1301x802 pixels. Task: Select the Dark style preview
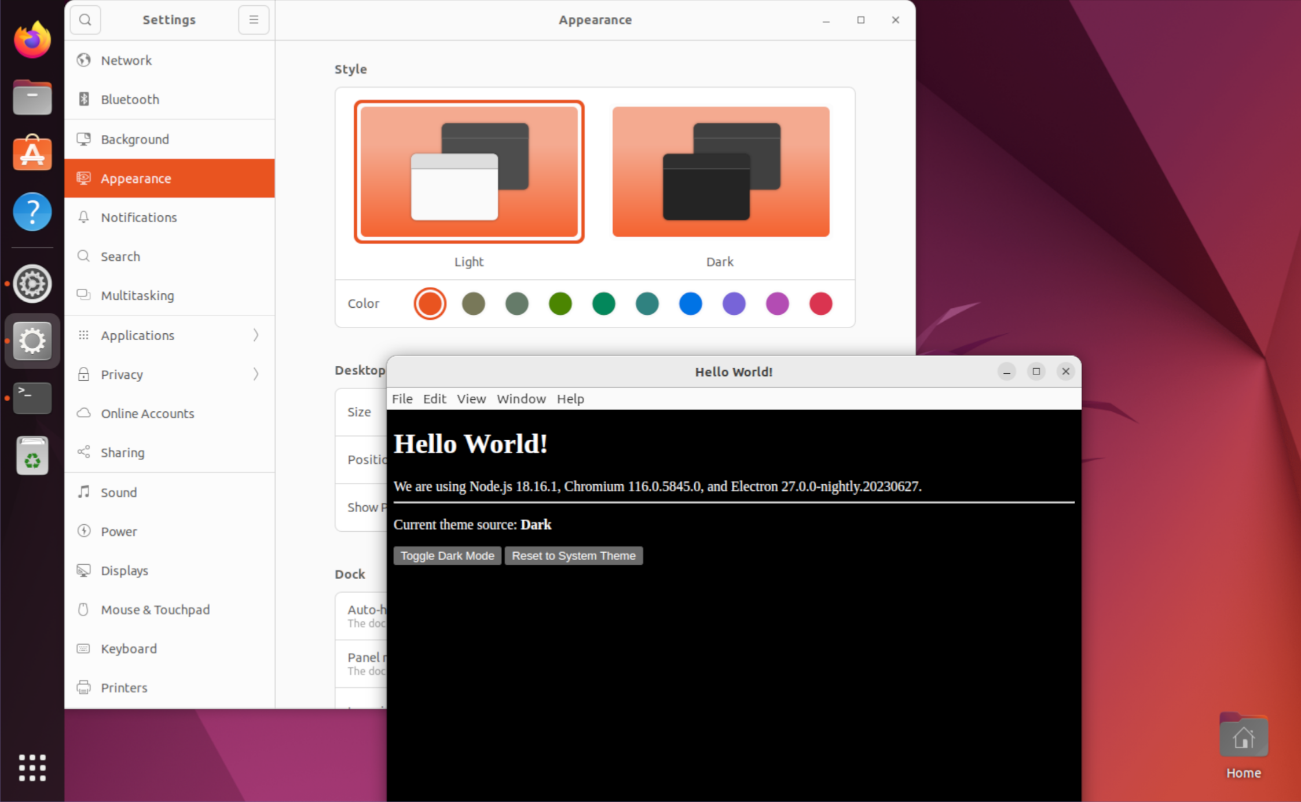(720, 171)
